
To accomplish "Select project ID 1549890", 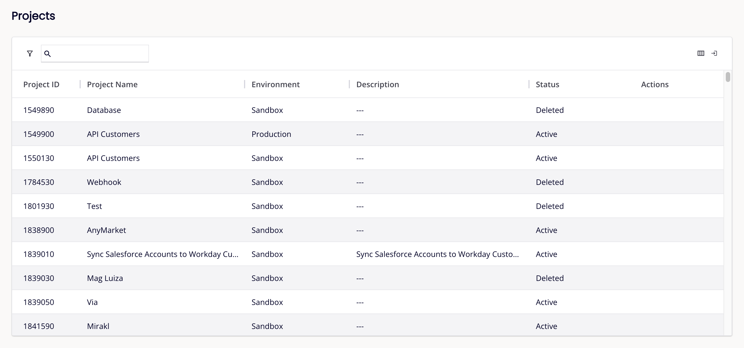I will tap(39, 110).
